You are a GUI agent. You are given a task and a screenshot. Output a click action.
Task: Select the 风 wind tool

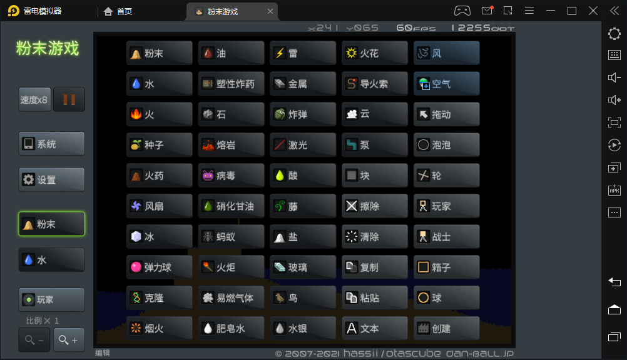(x=446, y=52)
